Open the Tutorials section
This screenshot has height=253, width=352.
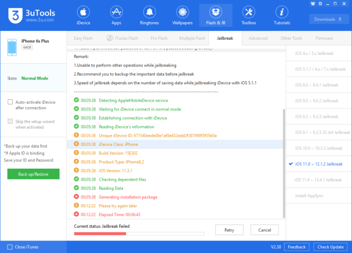click(x=282, y=15)
